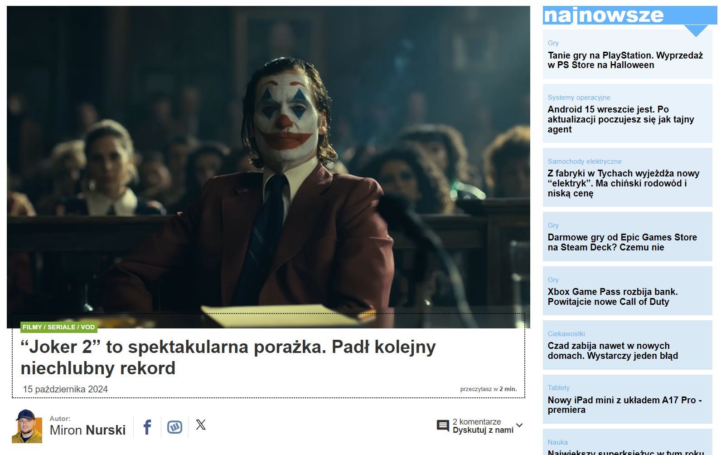This screenshot has height=455, width=726.
Task: Open the Epic Games Store Steam Deck article
Action: (622, 242)
